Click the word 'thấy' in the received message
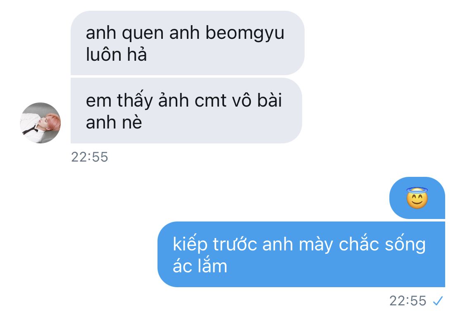 click(x=135, y=100)
